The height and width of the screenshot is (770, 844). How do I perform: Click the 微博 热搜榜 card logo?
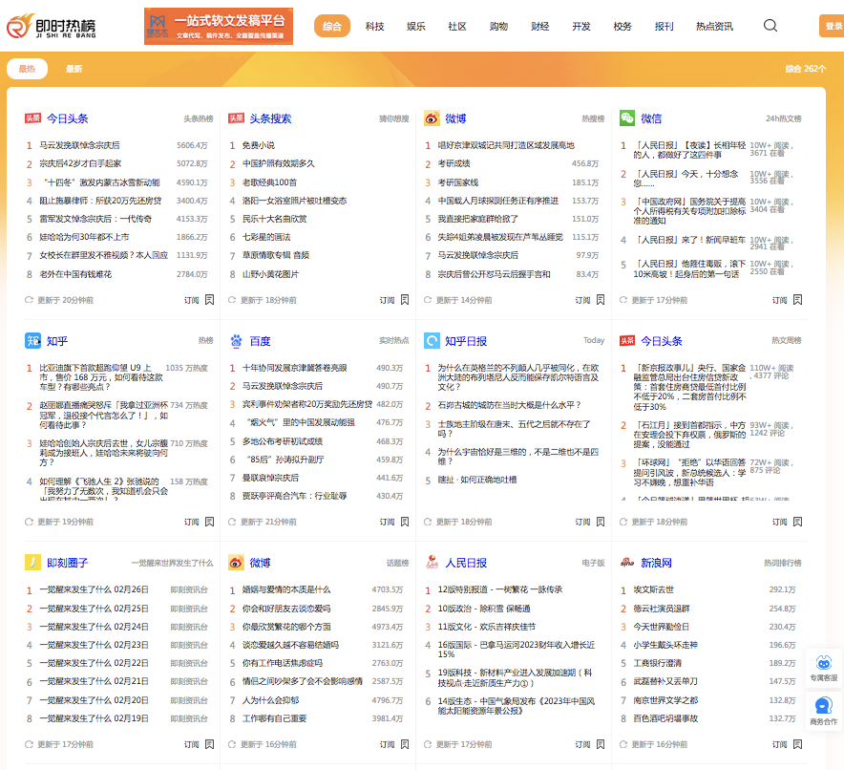[x=432, y=118]
